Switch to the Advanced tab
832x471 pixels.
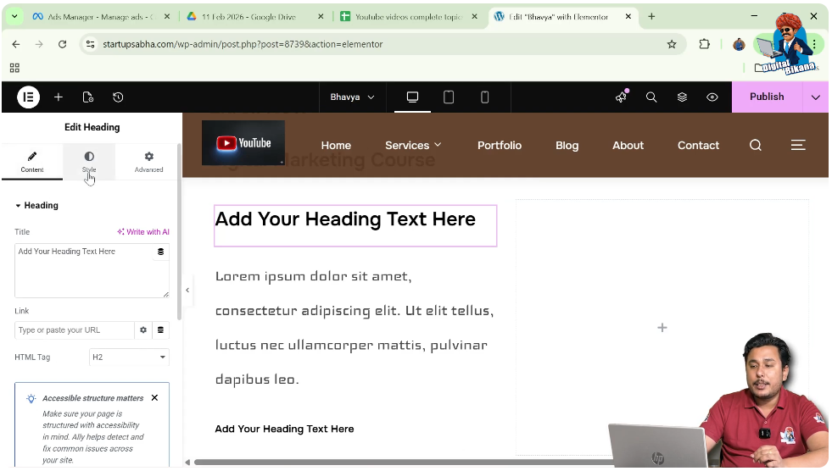[x=148, y=162]
